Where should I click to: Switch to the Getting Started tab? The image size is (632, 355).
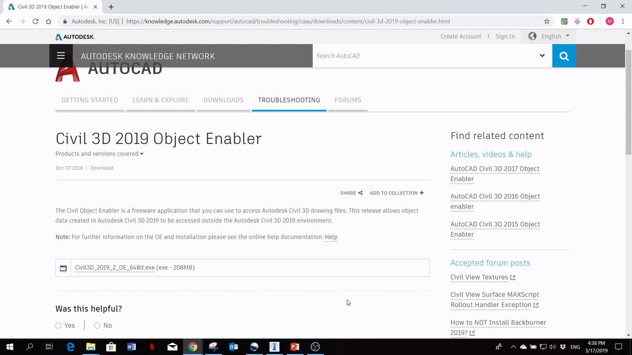pos(90,100)
